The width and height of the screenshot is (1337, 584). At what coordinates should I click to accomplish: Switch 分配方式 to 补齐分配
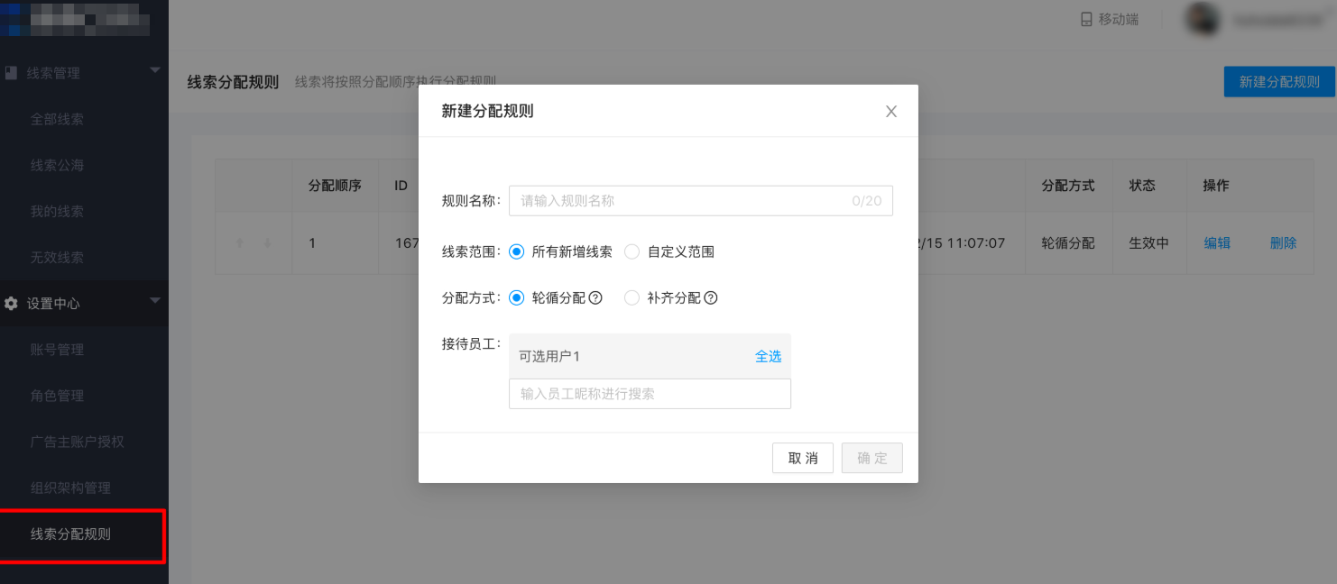click(x=632, y=297)
